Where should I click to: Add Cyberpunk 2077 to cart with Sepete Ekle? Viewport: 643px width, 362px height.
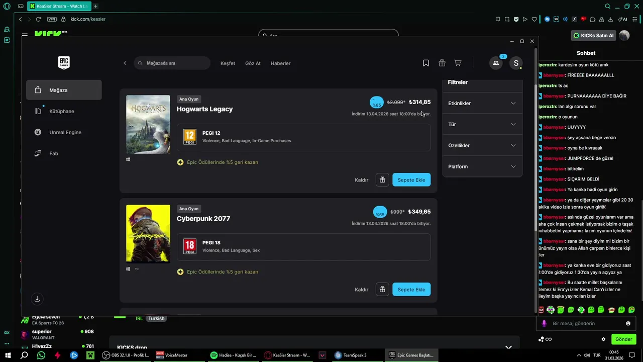point(411,289)
